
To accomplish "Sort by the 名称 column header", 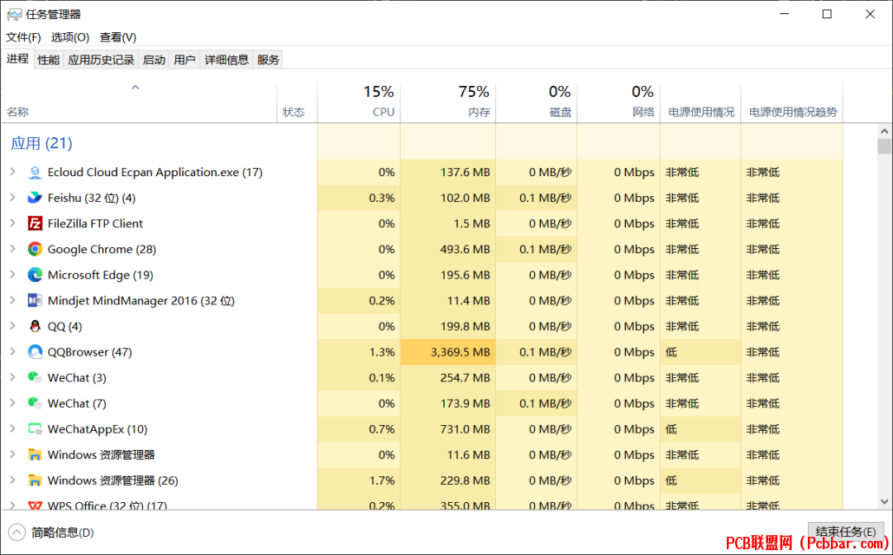I will coord(139,103).
